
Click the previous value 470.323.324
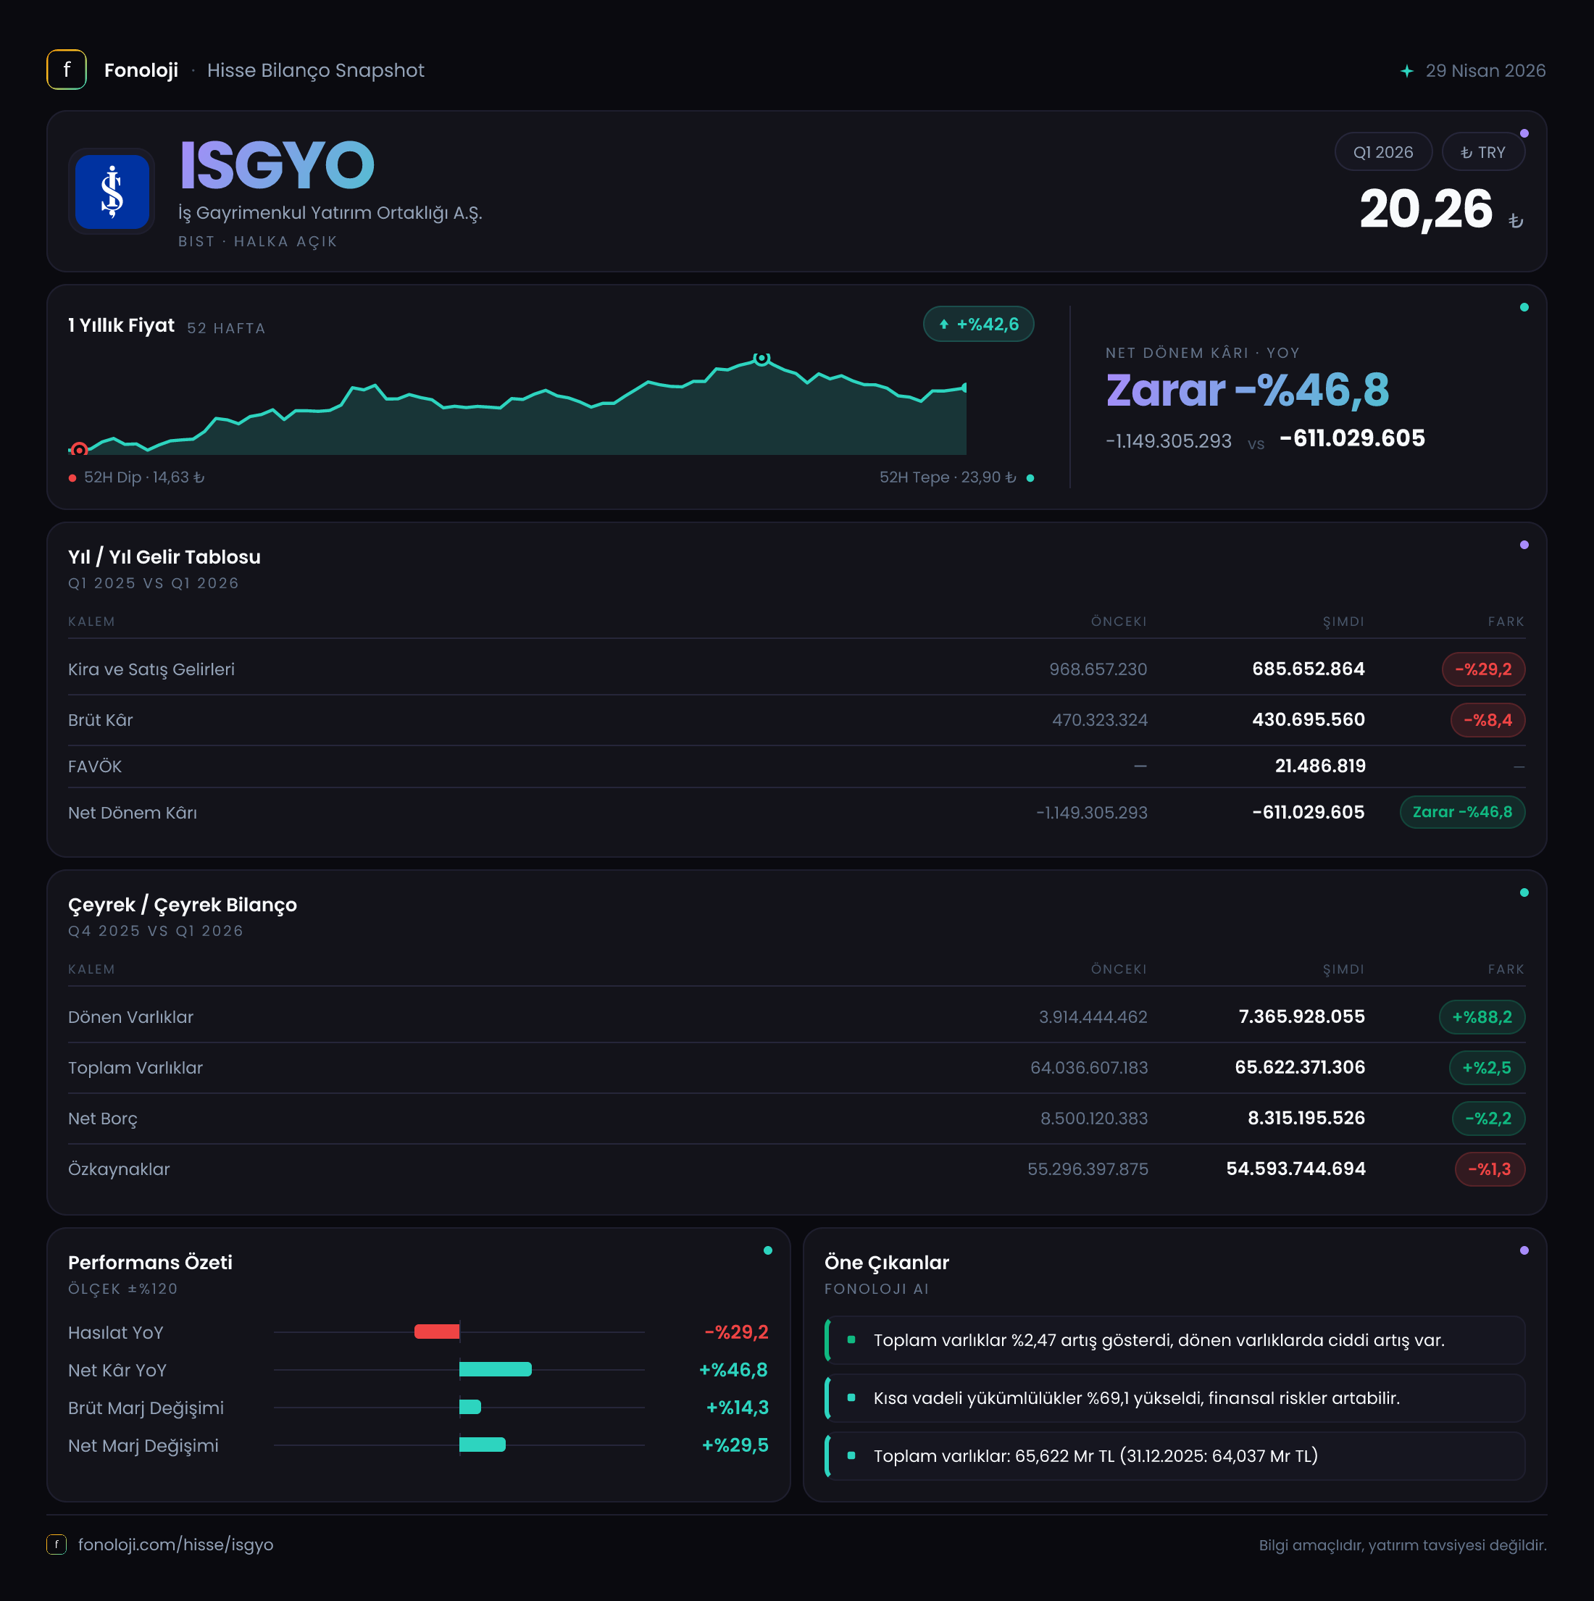pyautogui.click(x=1100, y=720)
